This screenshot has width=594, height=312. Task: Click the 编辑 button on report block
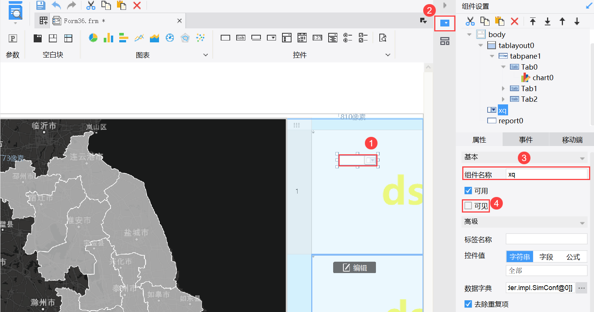(x=354, y=268)
